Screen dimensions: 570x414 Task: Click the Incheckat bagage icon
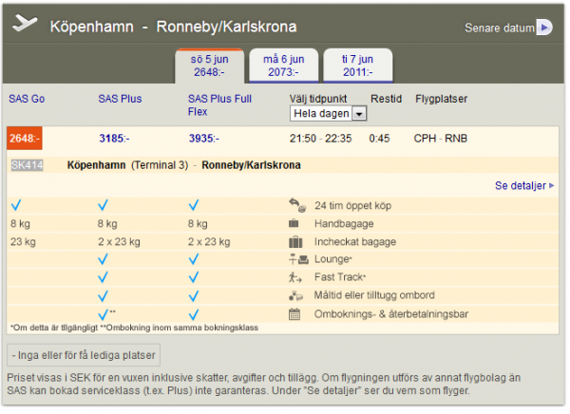pyautogui.click(x=294, y=241)
